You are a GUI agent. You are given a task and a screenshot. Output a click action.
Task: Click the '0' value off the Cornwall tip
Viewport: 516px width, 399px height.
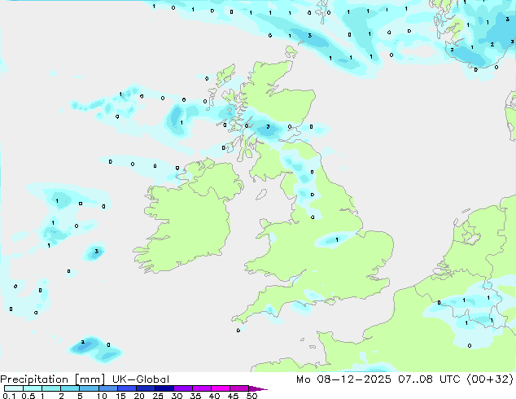pos(238,331)
